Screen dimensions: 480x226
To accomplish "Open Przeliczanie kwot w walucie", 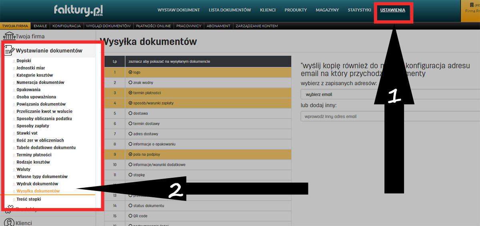I will [44, 111].
